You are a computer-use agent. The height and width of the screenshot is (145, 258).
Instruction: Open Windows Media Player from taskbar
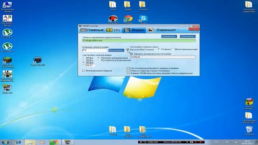click(x=42, y=142)
